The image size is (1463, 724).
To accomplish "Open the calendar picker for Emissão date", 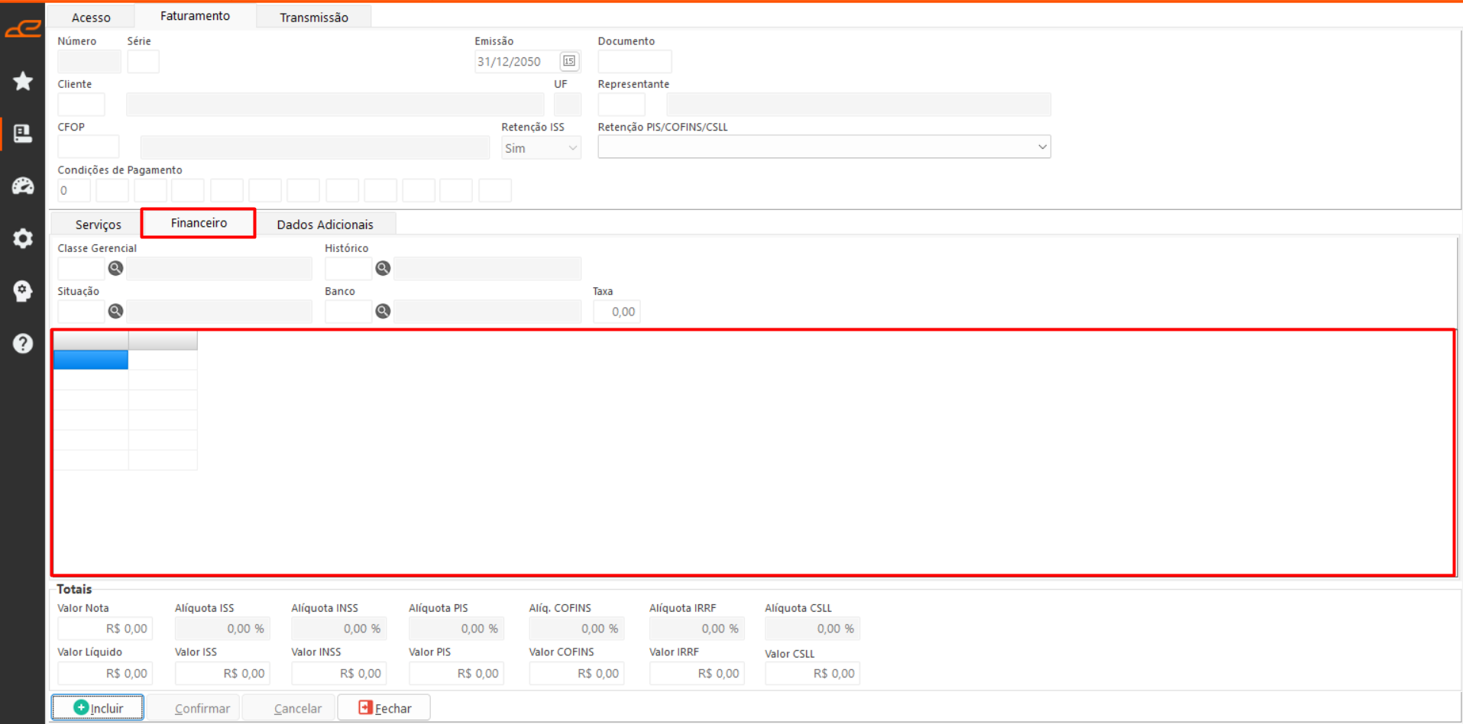I will pos(569,61).
